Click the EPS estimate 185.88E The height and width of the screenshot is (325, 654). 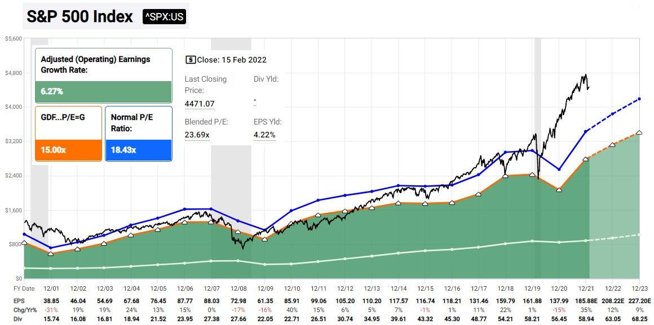[585, 300]
